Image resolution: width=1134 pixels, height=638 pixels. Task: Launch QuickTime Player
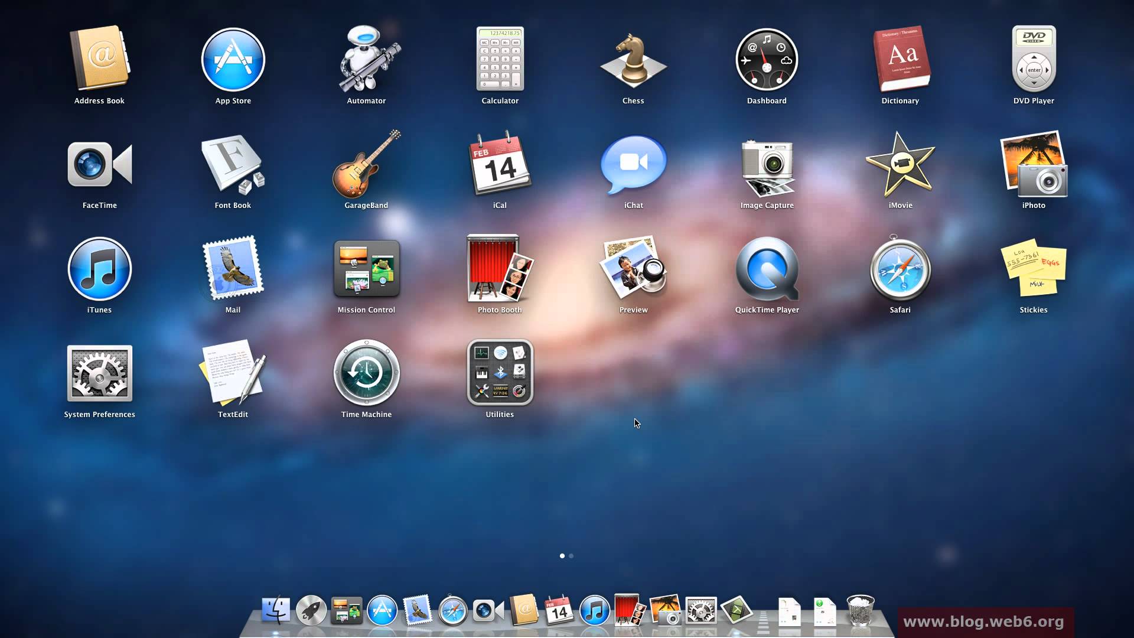pyautogui.click(x=767, y=269)
